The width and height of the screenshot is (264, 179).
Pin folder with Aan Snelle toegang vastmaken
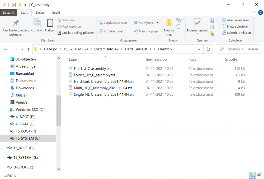click(x=16, y=23)
